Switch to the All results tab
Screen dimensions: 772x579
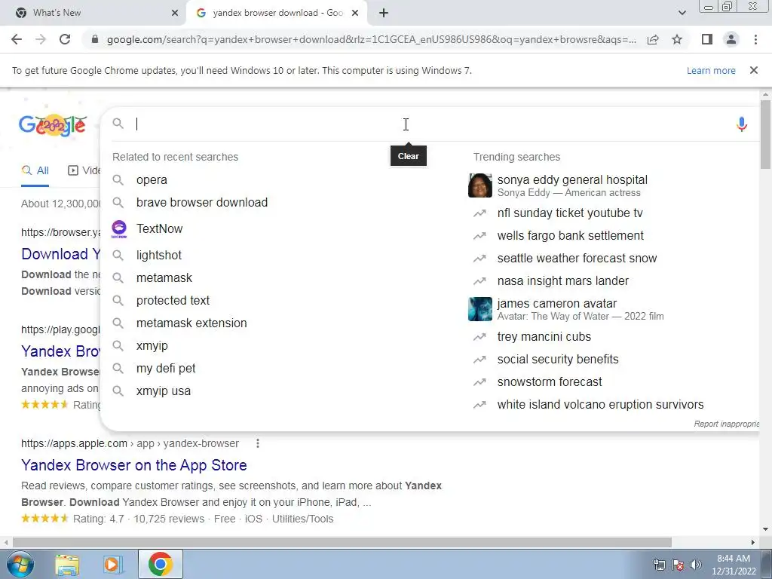coord(35,171)
